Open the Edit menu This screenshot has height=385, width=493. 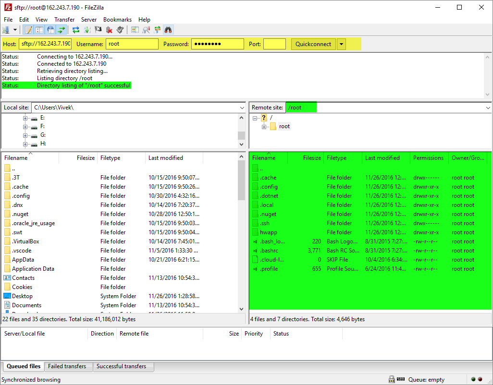24,20
